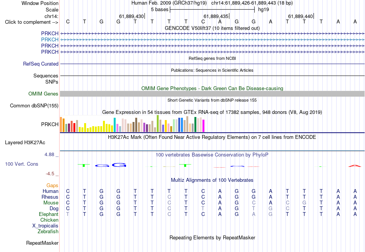
Task: Click the hg19 assembly label
Action: point(264,10)
